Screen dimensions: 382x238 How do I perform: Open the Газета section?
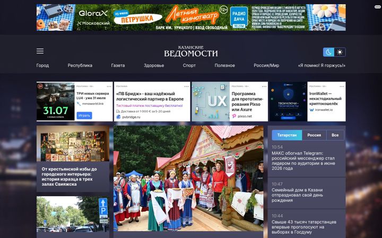point(118,66)
